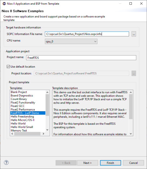Click the Templates list scroll right arrow
The image size is (147, 169).
point(43,134)
